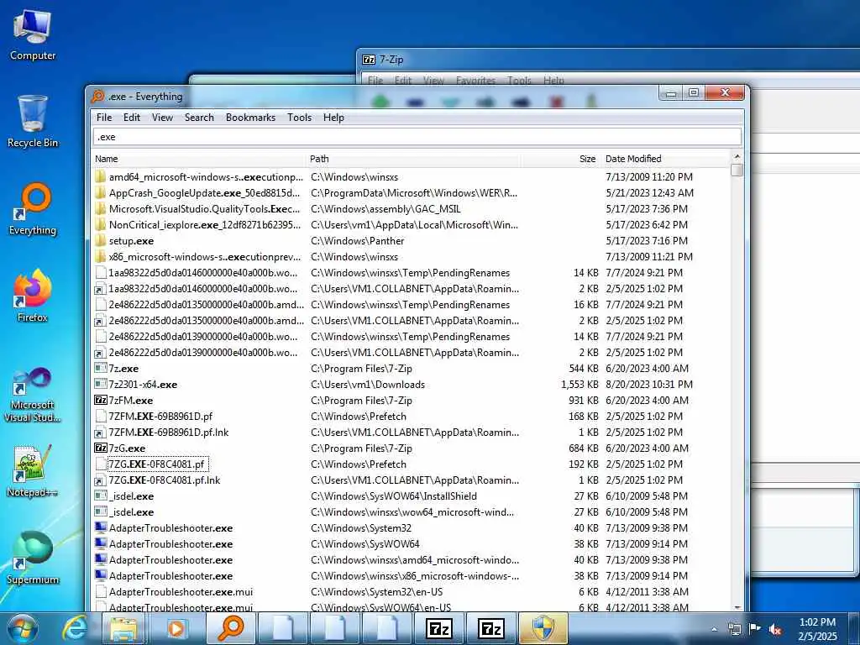860x645 pixels.
Task: Sort results by Size column header
Action: tap(560, 159)
